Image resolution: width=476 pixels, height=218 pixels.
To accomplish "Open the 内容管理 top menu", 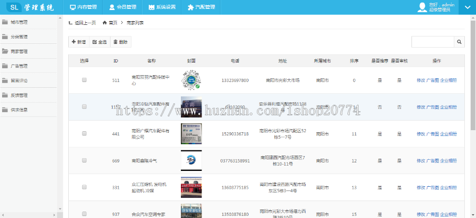I will coord(84,7).
